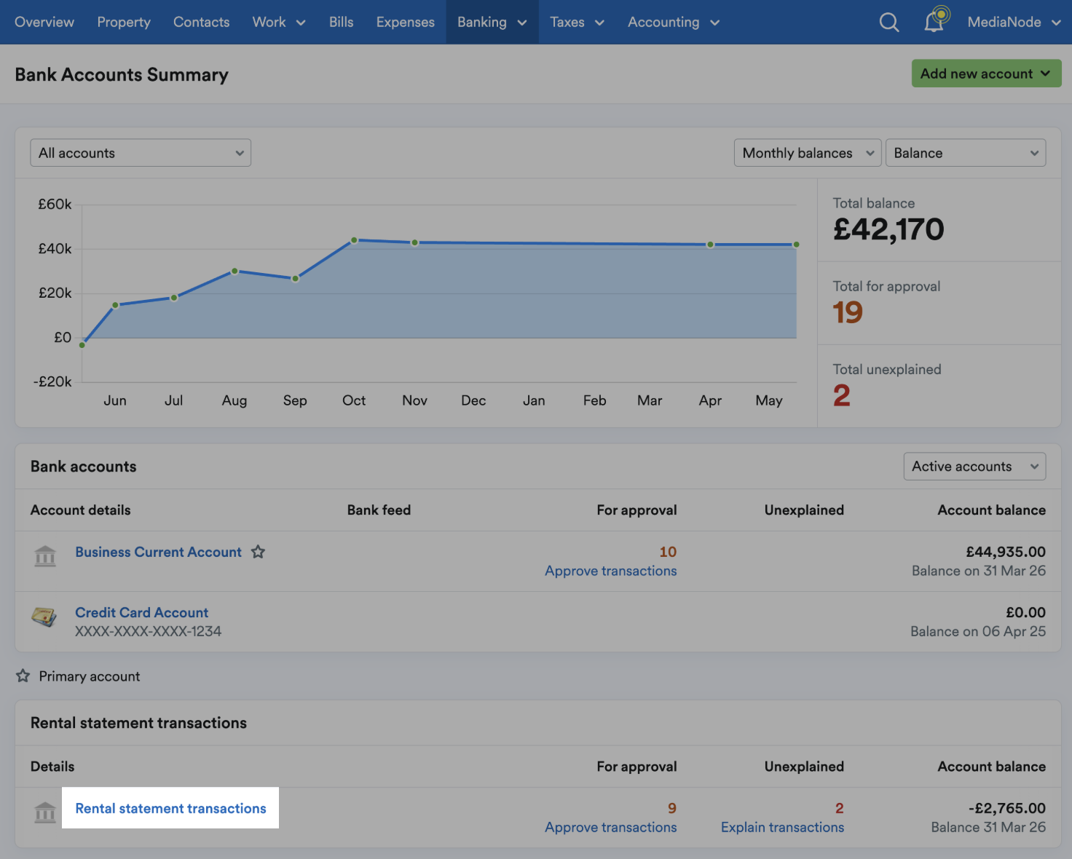Open the notifications bell
The height and width of the screenshot is (859, 1072).
coord(935,21)
